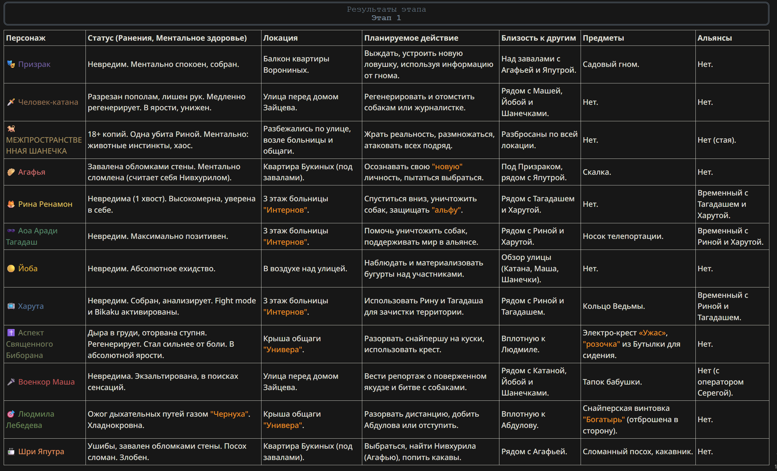Screen dimensions: 777x471
Task: Open the Агафья character name
Action: pos(31,172)
